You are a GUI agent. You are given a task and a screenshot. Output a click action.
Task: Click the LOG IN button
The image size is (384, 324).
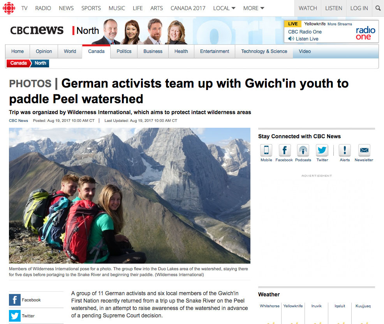tap(359, 8)
